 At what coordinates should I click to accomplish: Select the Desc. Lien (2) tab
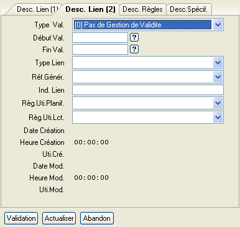(90, 9)
